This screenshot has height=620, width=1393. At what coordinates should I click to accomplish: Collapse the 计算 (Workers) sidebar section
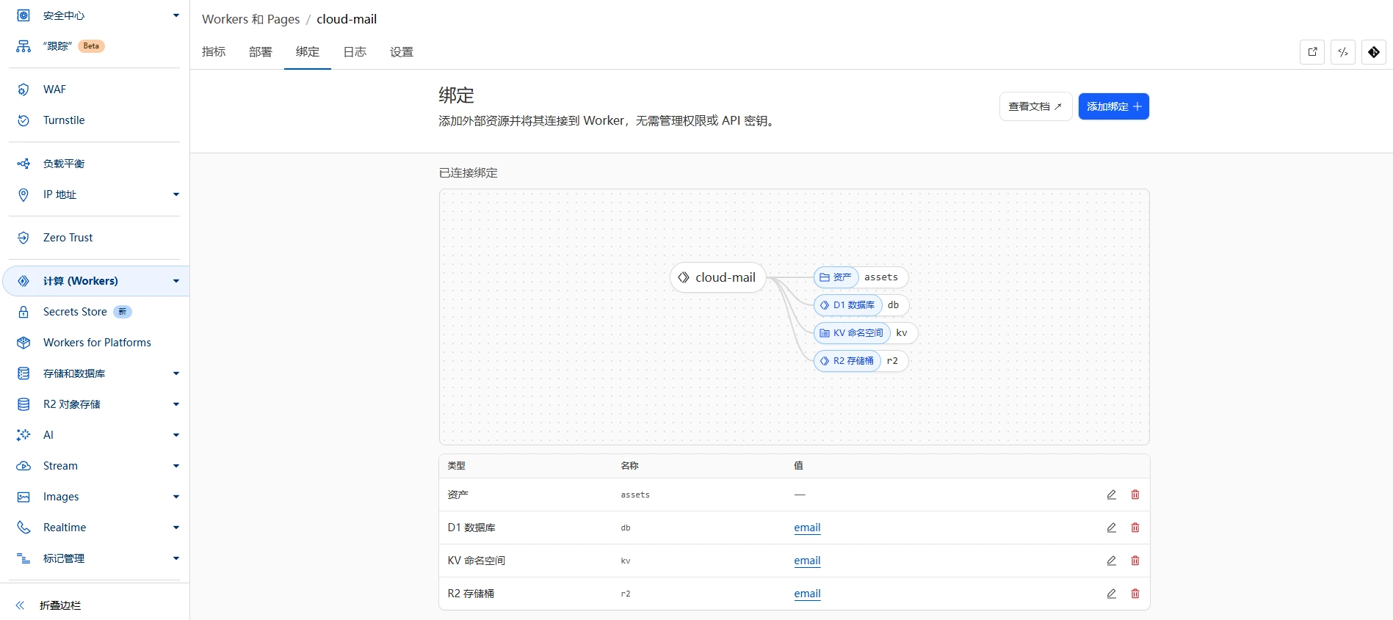(x=176, y=281)
